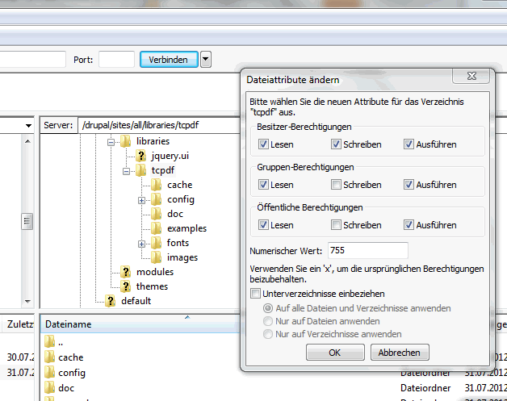Select the examples folder icon in tree
507x401 pixels.
[156, 228]
